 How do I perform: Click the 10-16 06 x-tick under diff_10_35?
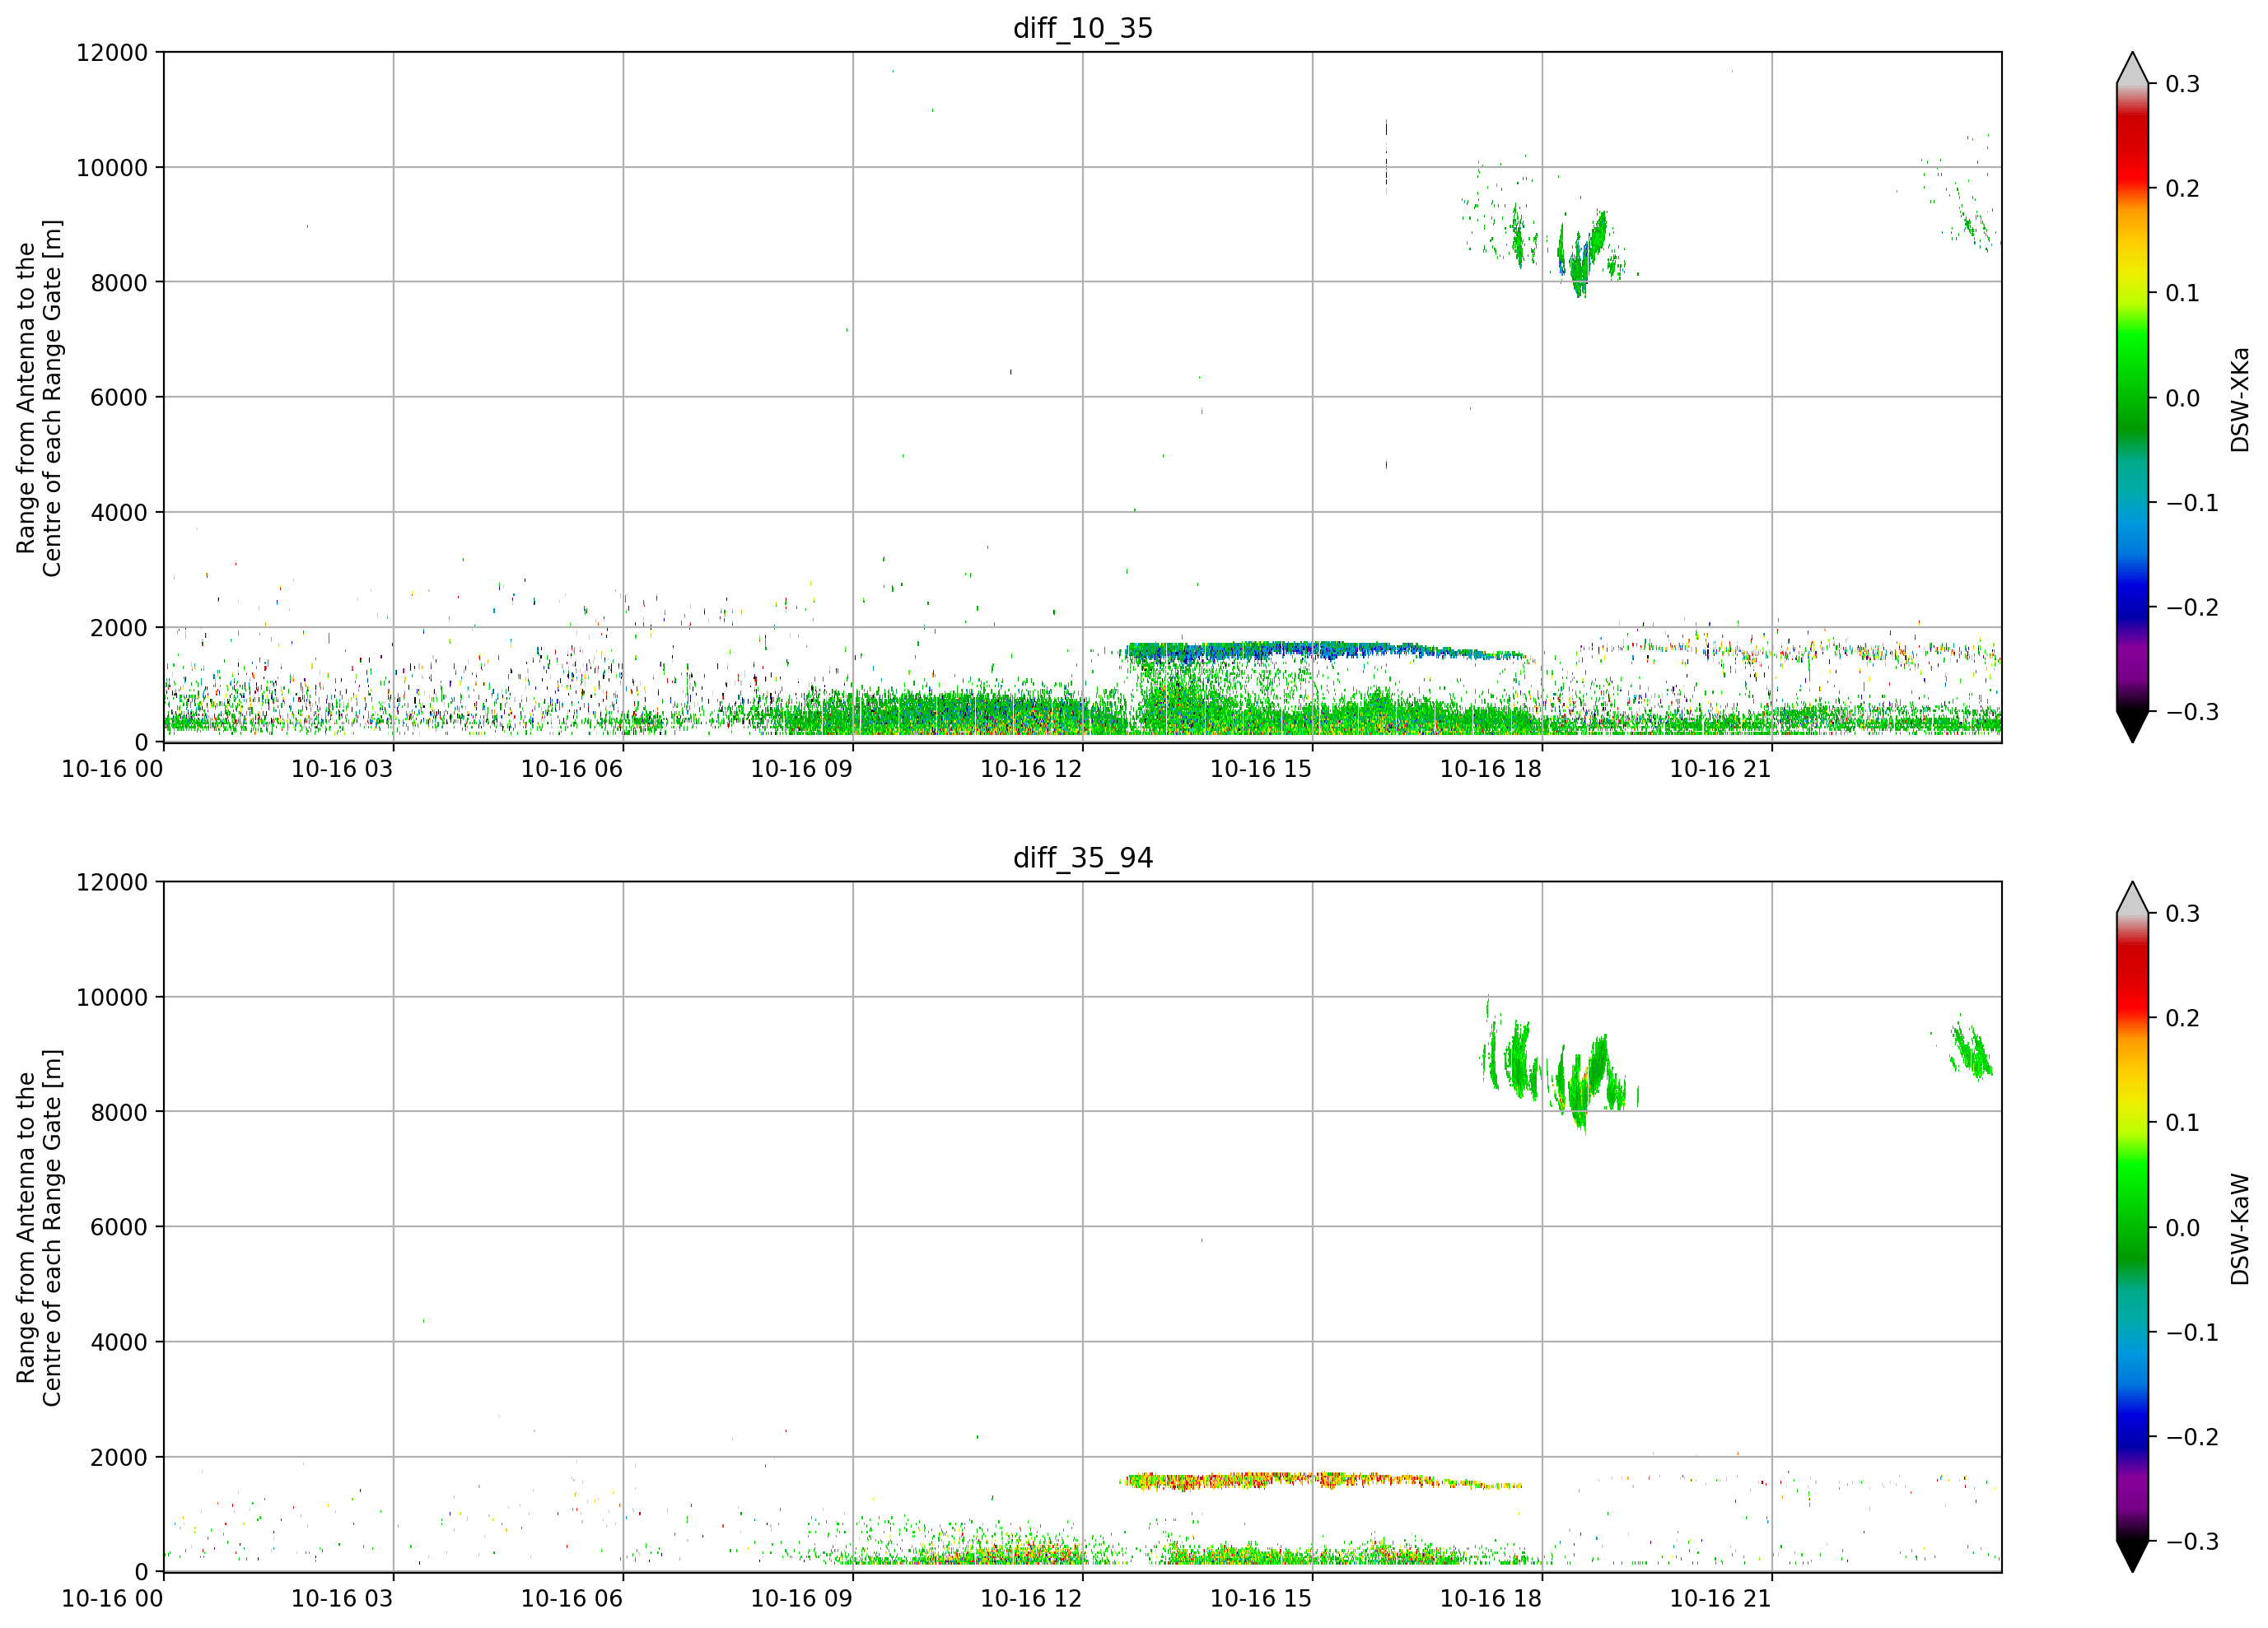[x=572, y=769]
